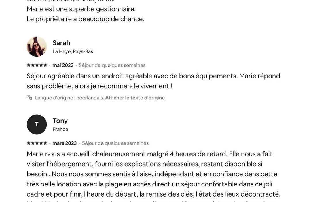311x202 pixels.
Task: Click the first star of Sarah's rating
Action: coord(29,65)
